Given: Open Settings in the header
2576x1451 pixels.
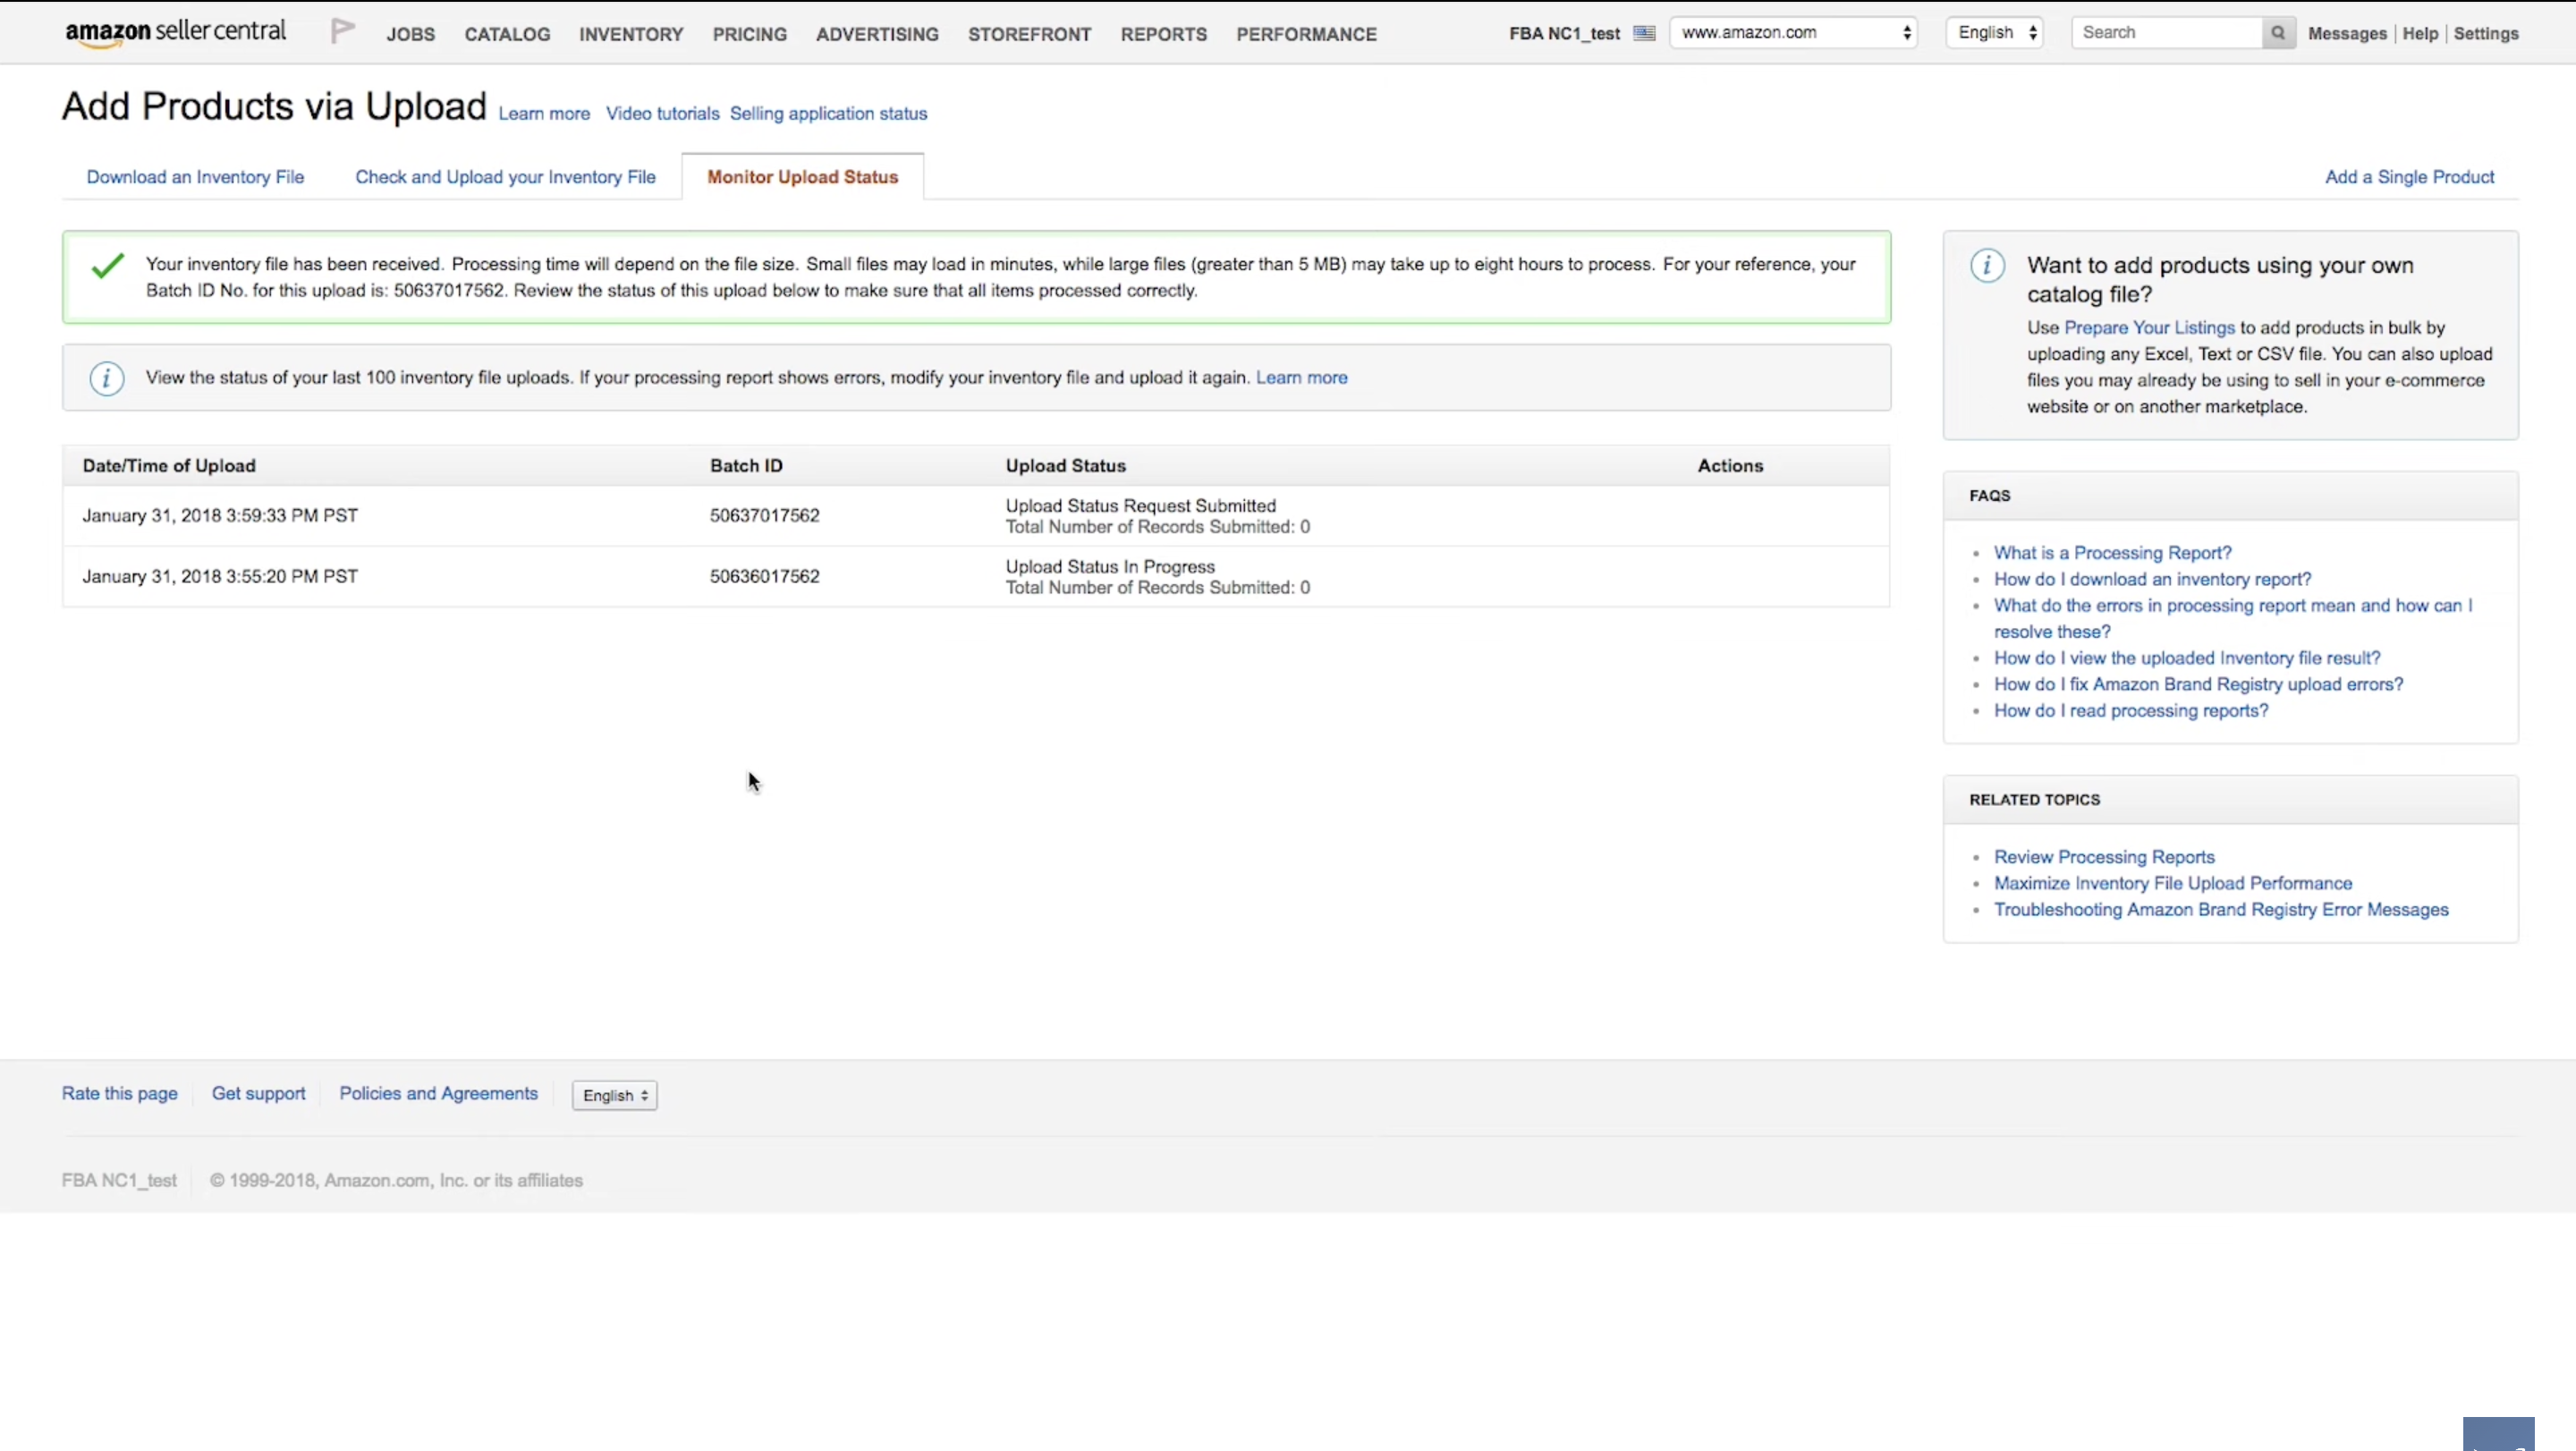Looking at the screenshot, I should tap(2486, 34).
